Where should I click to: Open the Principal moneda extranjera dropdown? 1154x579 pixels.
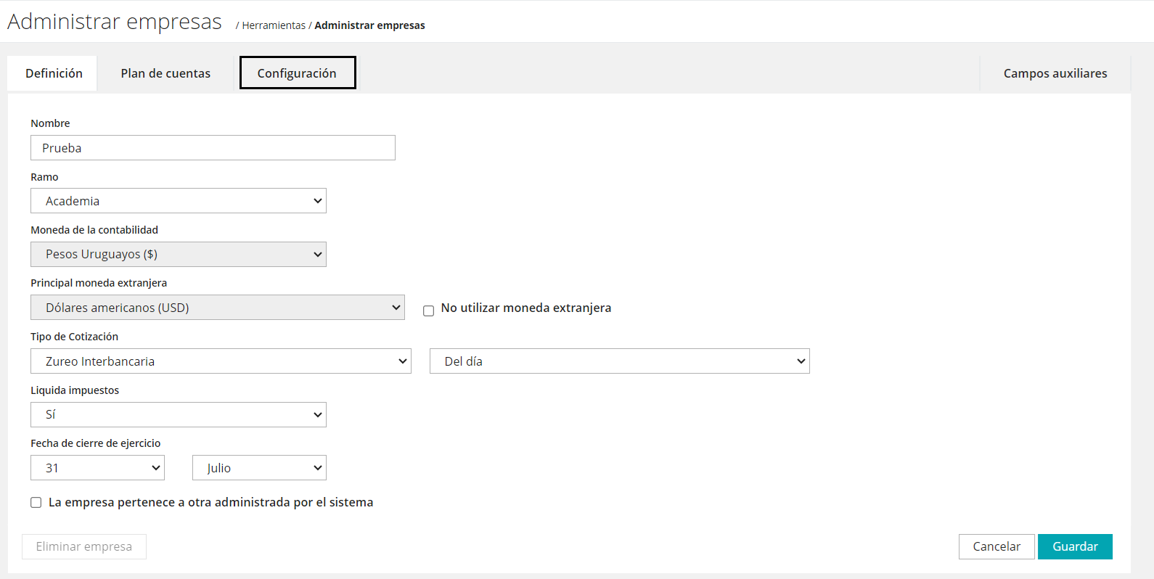tap(217, 308)
